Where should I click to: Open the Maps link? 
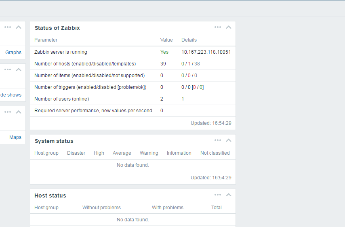point(15,137)
